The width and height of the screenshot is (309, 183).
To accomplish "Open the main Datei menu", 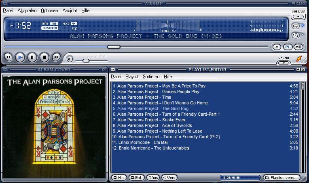I will point(8,10).
